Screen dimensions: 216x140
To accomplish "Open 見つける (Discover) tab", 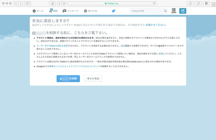I will (90, 11).
